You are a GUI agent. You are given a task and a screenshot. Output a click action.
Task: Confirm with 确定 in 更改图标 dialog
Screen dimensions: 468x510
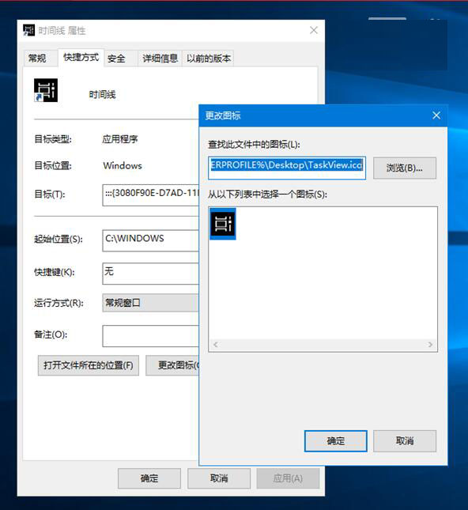click(x=336, y=441)
